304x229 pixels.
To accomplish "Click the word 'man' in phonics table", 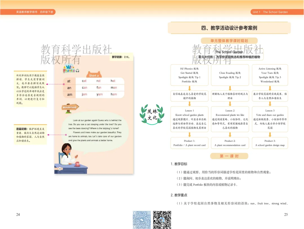I will point(114,88).
